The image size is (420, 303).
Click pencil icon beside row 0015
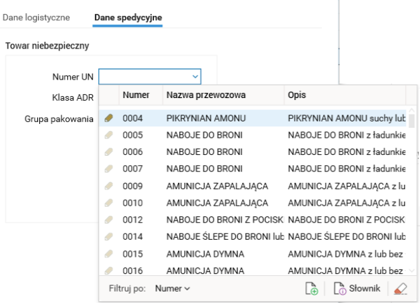point(109,254)
